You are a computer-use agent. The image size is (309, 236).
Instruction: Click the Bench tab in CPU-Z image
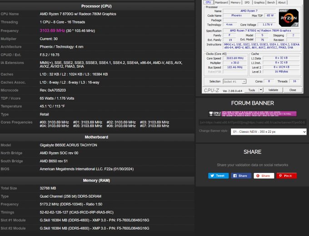[x=271, y=2]
